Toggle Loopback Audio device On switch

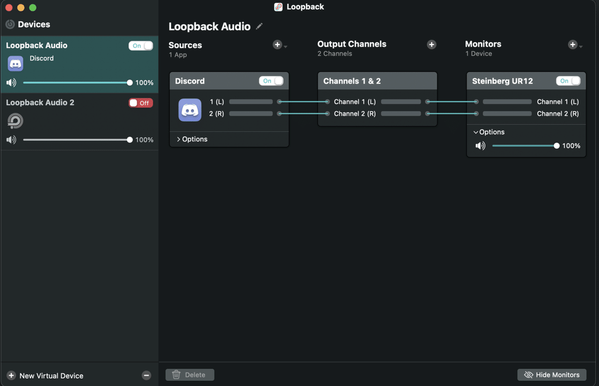(x=141, y=45)
